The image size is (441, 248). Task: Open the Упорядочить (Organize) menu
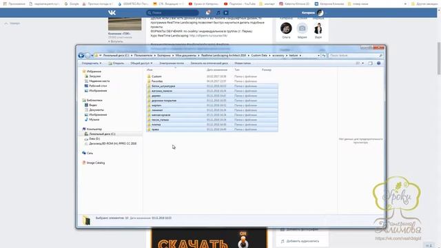point(92,63)
